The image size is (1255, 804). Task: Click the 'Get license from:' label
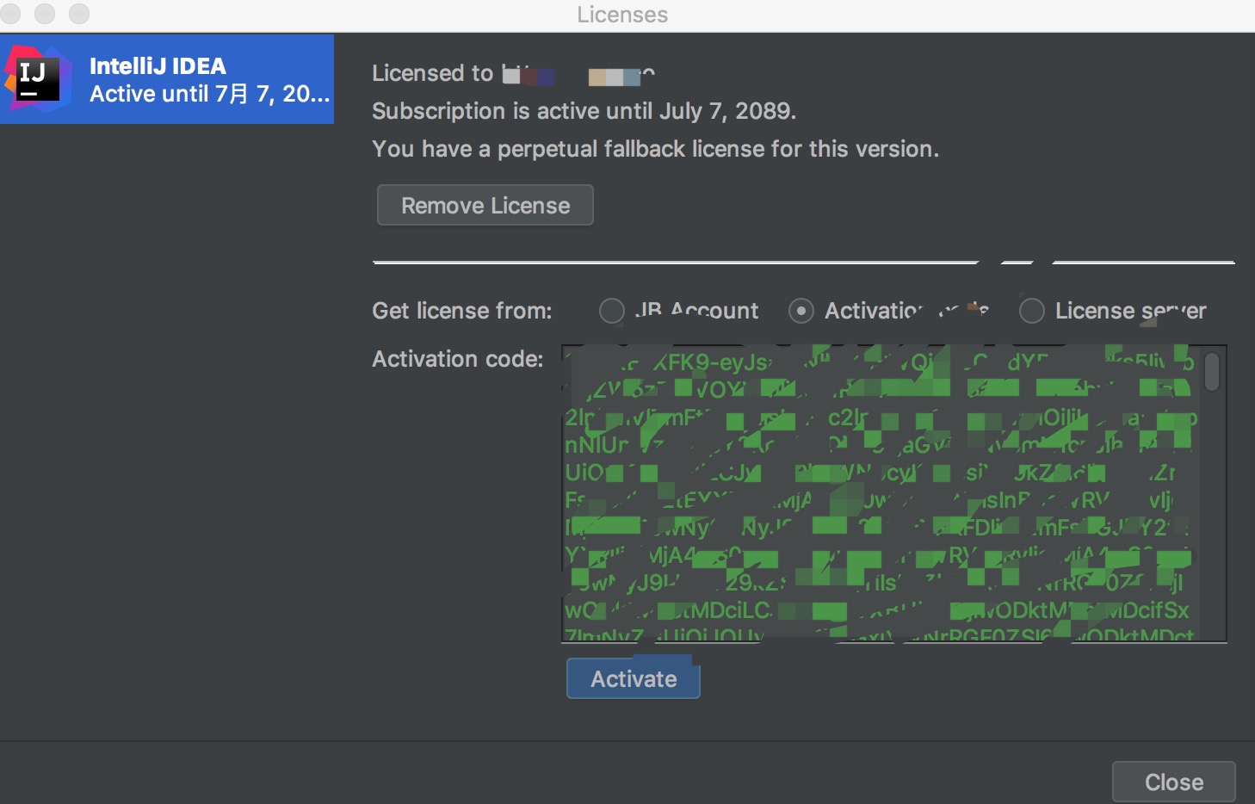[x=462, y=311]
